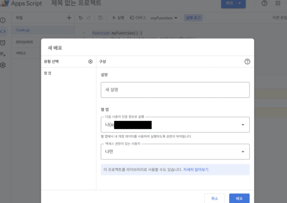Click the project title 제목 없는 프로젝트
Viewport: 287px width, 203px height.
76,3
